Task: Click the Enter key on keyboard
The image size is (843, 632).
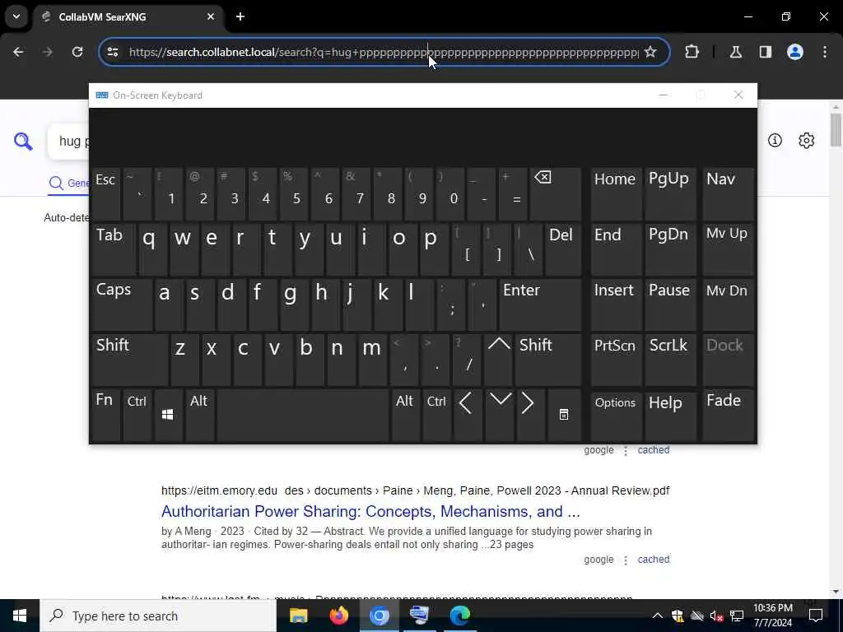Action: 540,304
